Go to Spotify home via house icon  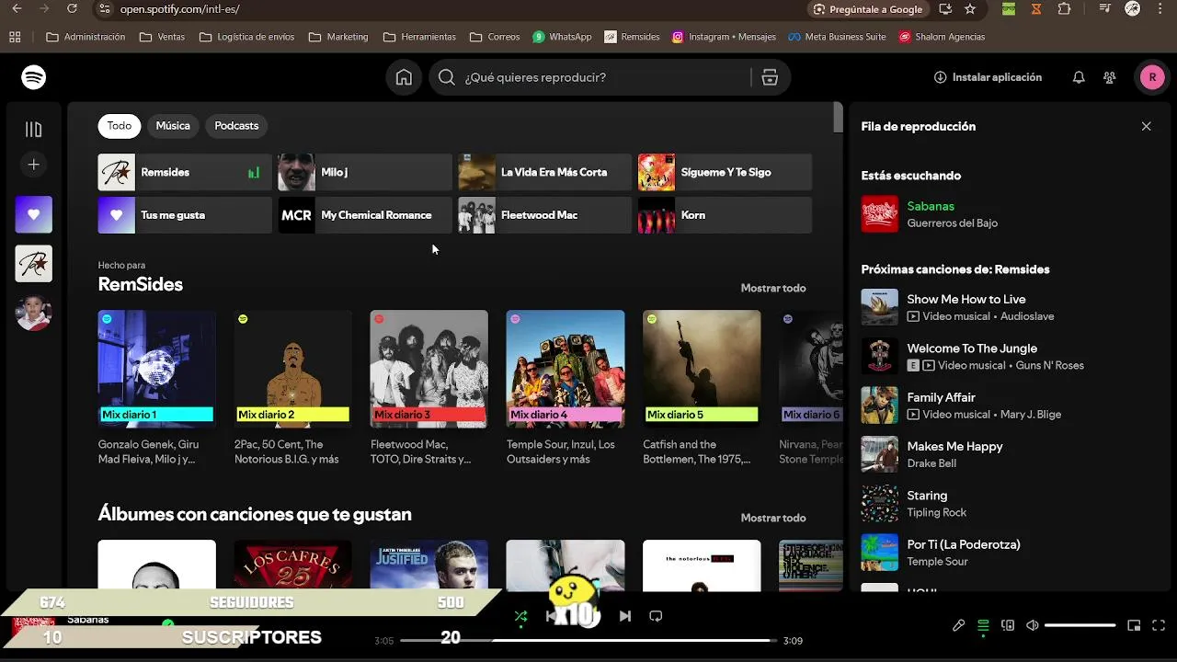pyautogui.click(x=404, y=77)
